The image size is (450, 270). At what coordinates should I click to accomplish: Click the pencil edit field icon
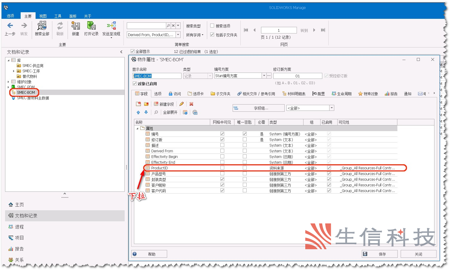(x=181, y=104)
